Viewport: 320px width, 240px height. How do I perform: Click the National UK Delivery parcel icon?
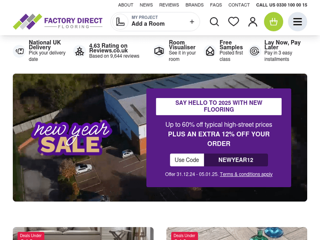[x=19, y=51]
